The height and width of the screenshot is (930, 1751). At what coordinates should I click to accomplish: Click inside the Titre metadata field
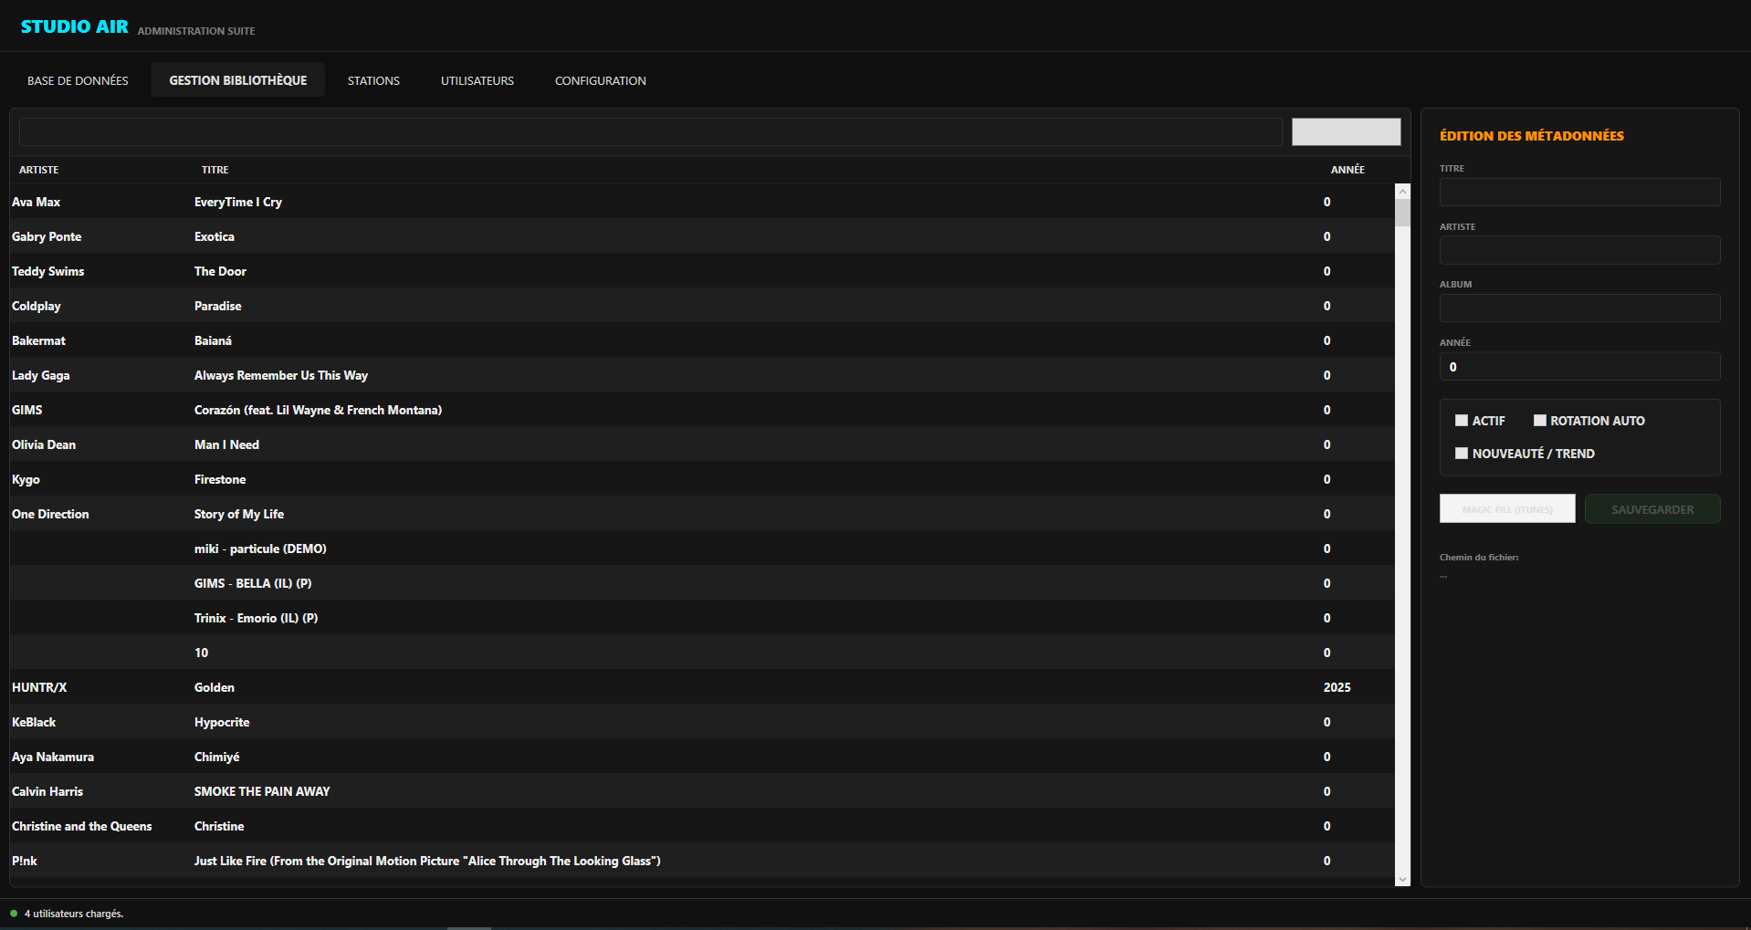click(1578, 192)
